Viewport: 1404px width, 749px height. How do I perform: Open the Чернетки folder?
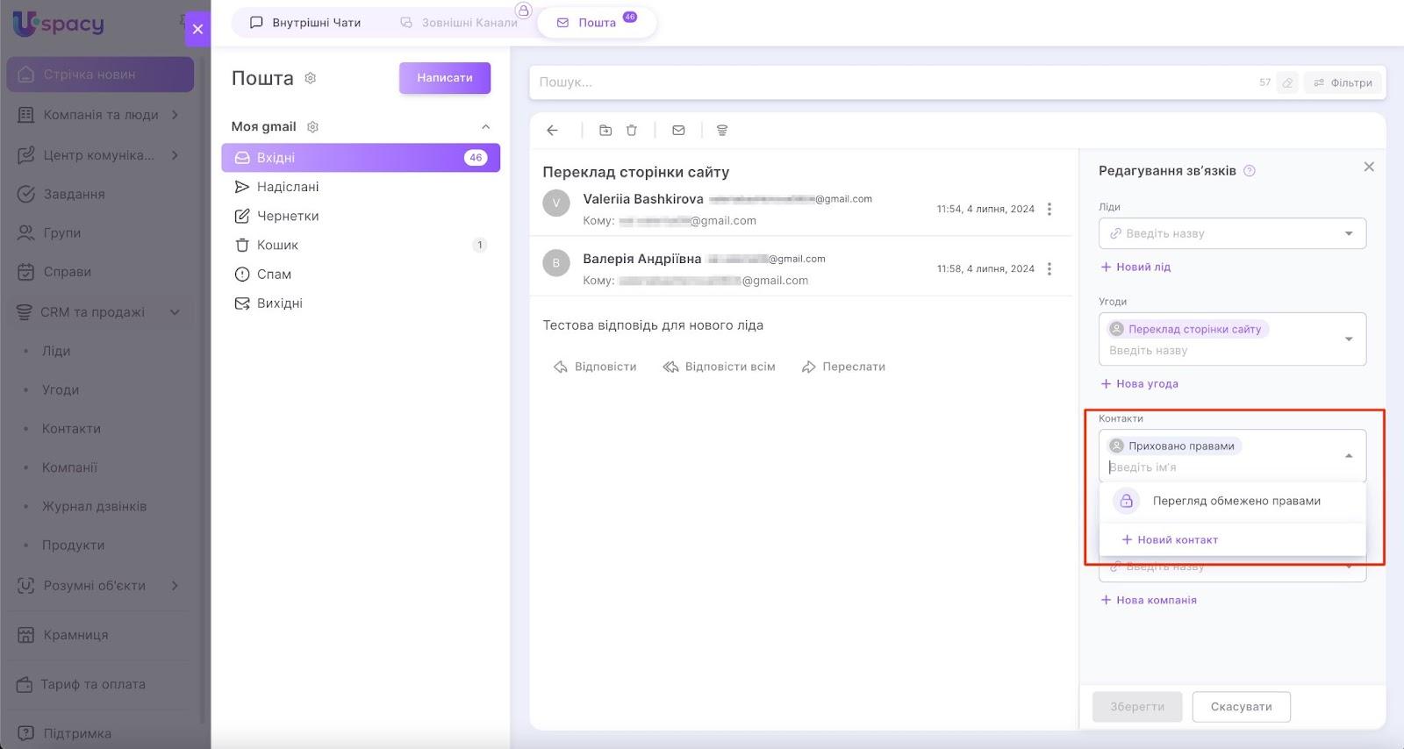pos(361,216)
